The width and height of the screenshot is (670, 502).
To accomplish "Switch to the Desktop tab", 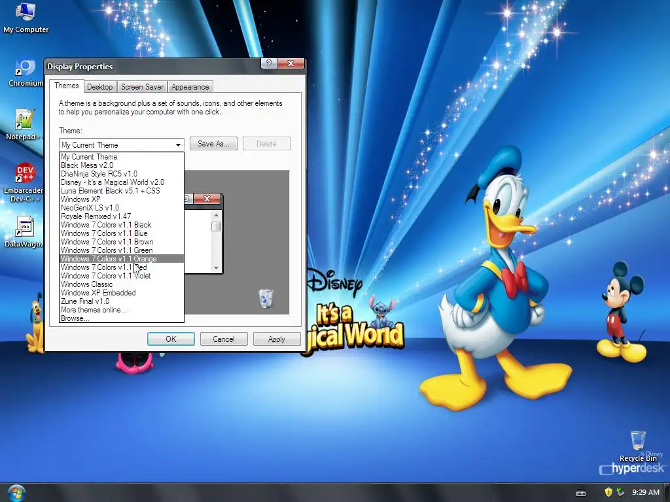I will pos(99,87).
